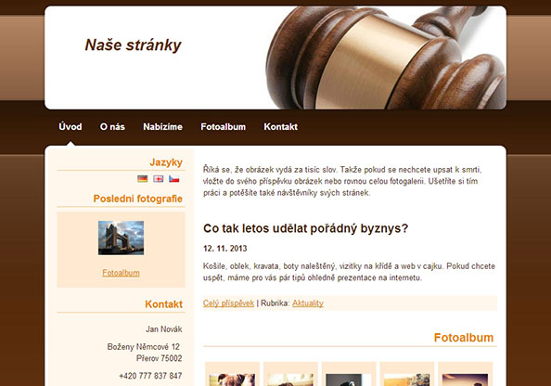Click the Naše stránky site title
Screen dimensions: 551x386
[x=133, y=45]
